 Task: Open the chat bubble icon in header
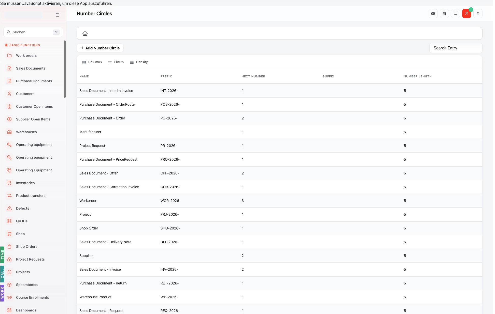point(455,13)
